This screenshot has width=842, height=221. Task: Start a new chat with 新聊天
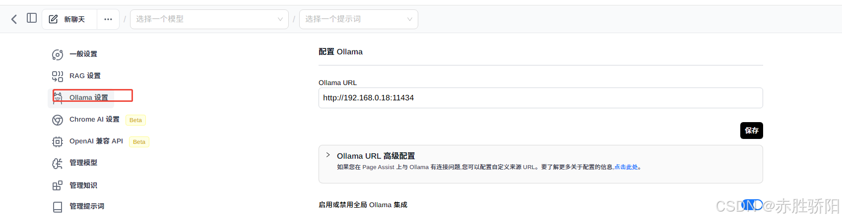tap(69, 19)
